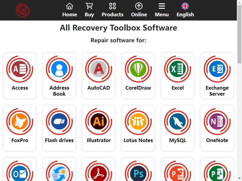Select the Access database icon
The height and width of the screenshot is (181, 242).
[x=20, y=69]
